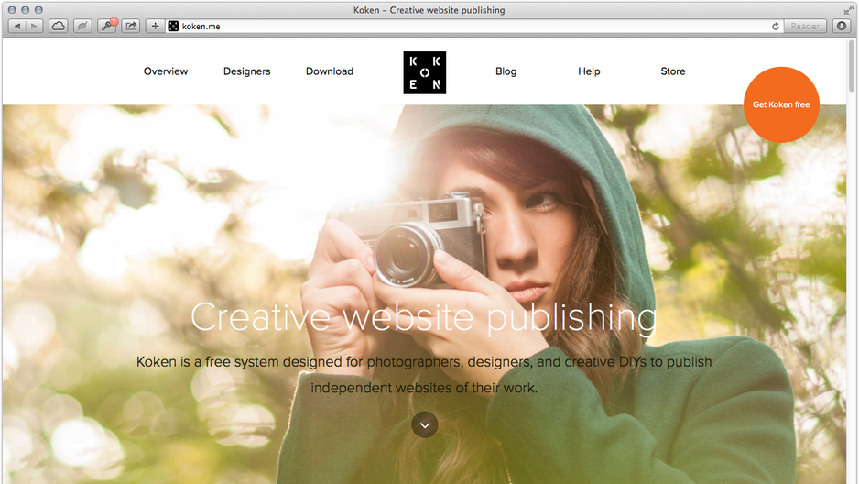Click the orange Get Koken free button
The image size is (859, 484).
point(781,104)
